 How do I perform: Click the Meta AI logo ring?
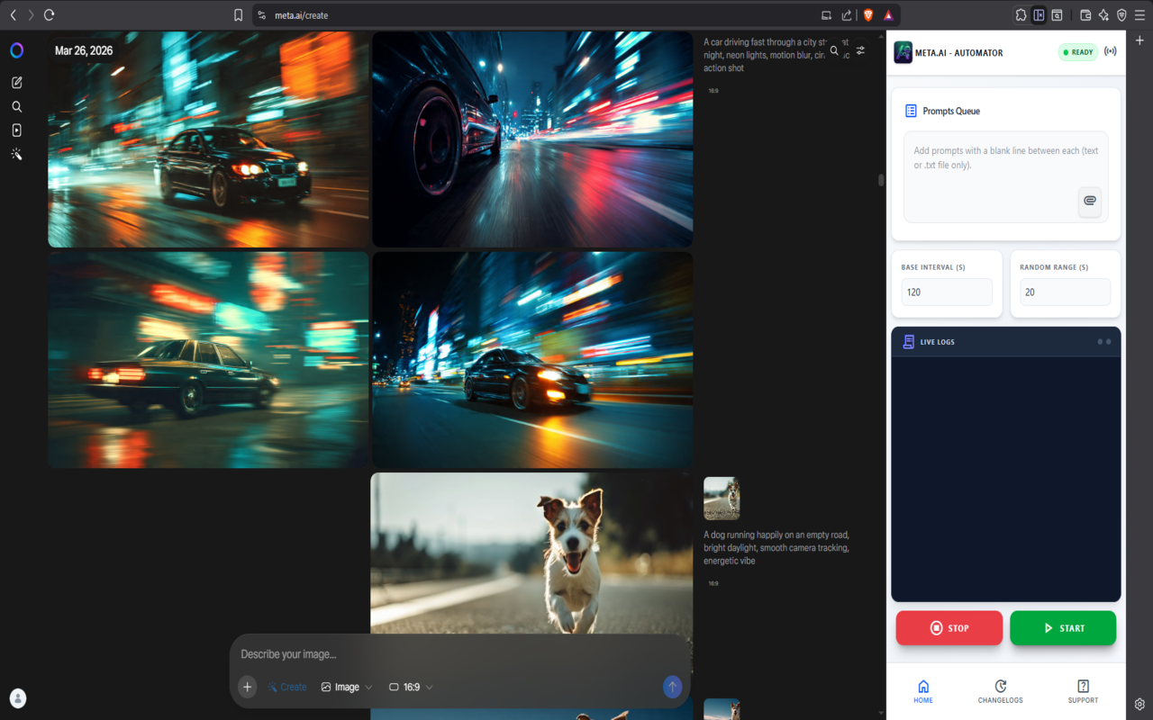(16, 50)
